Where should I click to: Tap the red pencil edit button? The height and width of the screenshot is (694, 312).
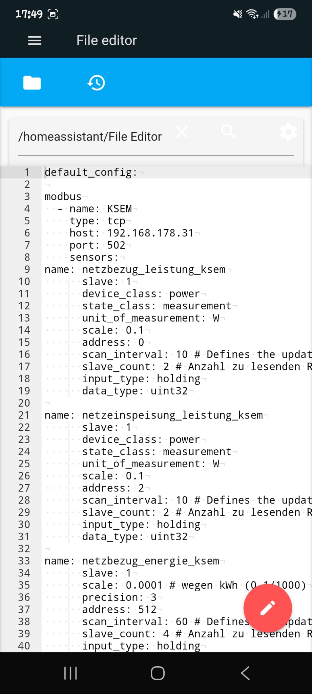(x=267, y=608)
